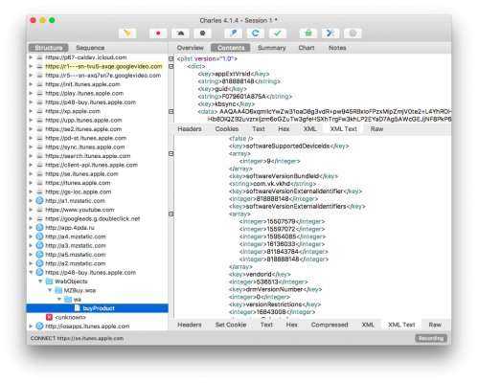Open the Summary tab
The width and height of the screenshot is (478, 383).
click(271, 48)
